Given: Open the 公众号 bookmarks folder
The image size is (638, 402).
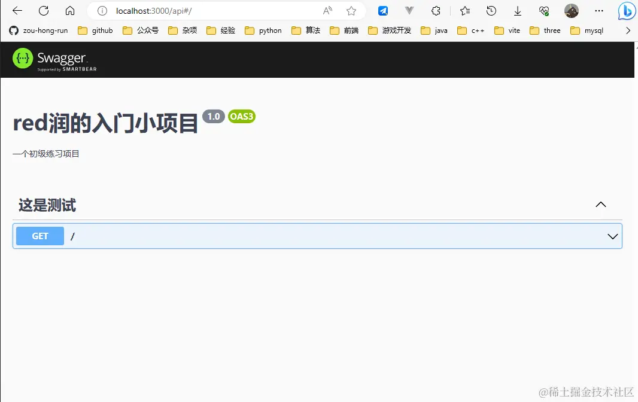Looking at the screenshot, I should tap(141, 31).
